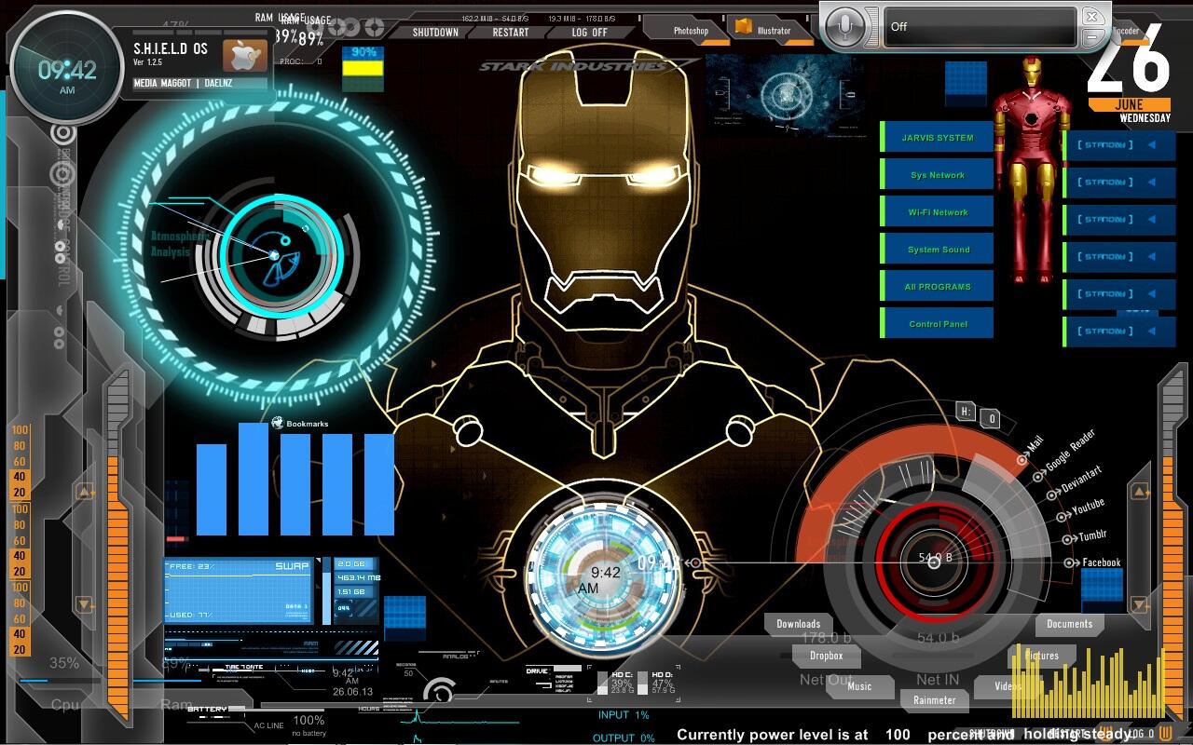Click the globe icon beside Bookmarks

[277, 423]
